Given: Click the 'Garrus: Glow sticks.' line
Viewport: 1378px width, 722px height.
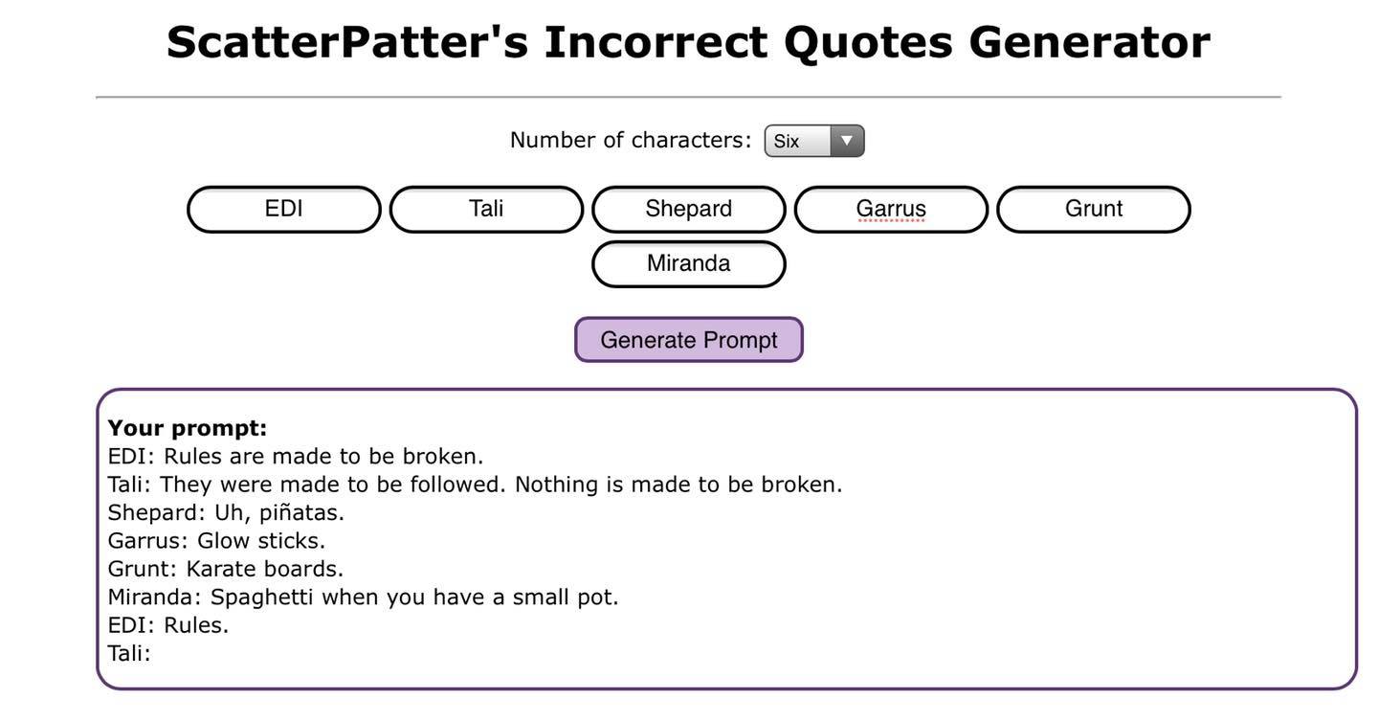Looking at the screenshot, I should pos(216,541).
